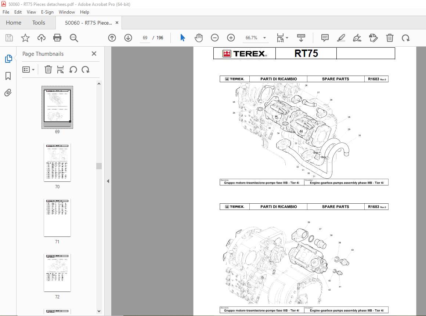Screen dimensions: 426x316
Task: Switch to the Home tab
Action: (14, 23)
